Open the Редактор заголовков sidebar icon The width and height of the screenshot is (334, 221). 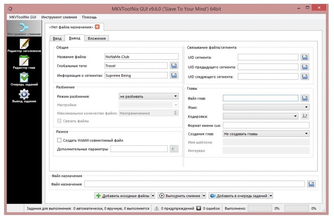pos(24,46)
